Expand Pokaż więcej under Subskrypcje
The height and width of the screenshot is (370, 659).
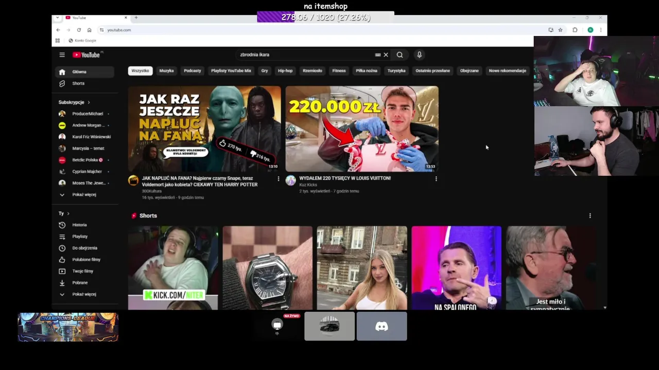coord(84,195)
